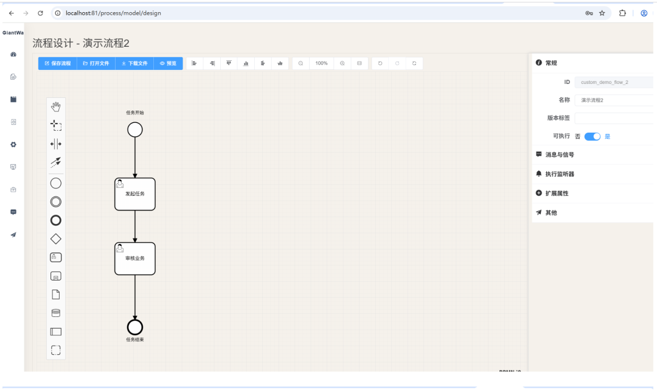Image resolution: width=657 pixels, height=390 pixels.
Task: Open browser extensions puzzle icon
Action: coord(622,13)
